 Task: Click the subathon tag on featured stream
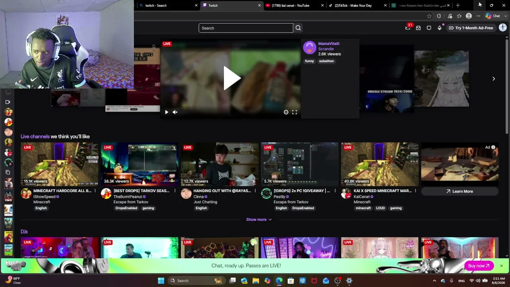click(326, 61)
